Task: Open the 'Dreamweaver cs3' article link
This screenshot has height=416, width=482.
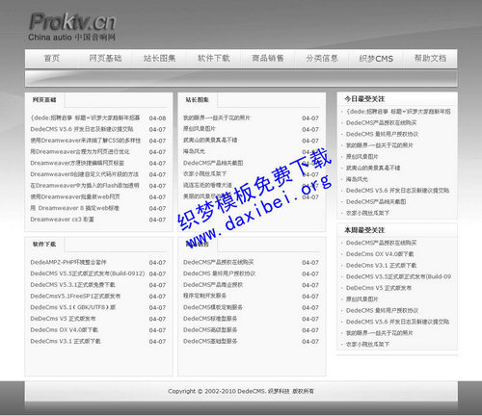Action: click(x=62, y=220)
